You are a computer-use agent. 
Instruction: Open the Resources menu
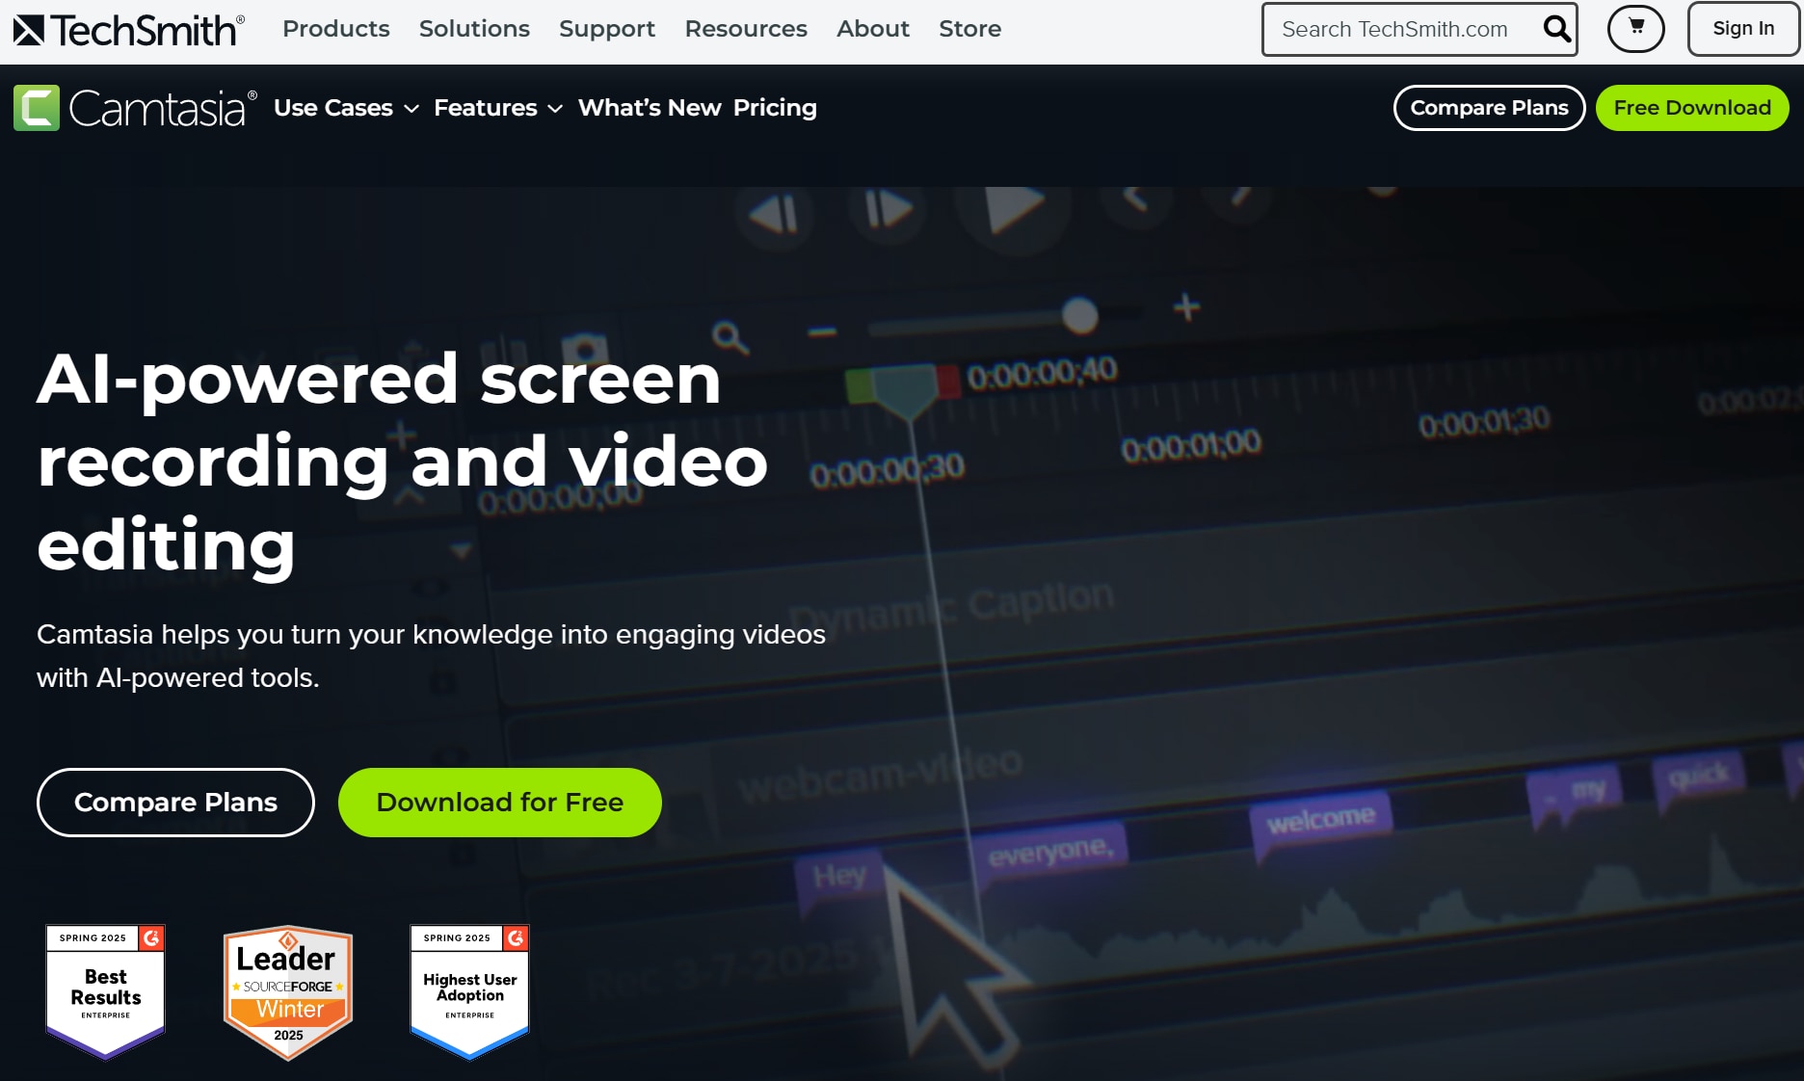[746, 29]
